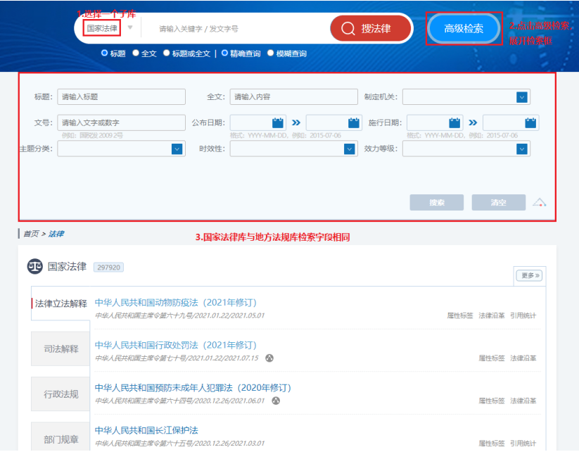Viewport: 579px width, 452px height.
Task: Expand the 制定机关 dropdown
Action: coord(522,97)
